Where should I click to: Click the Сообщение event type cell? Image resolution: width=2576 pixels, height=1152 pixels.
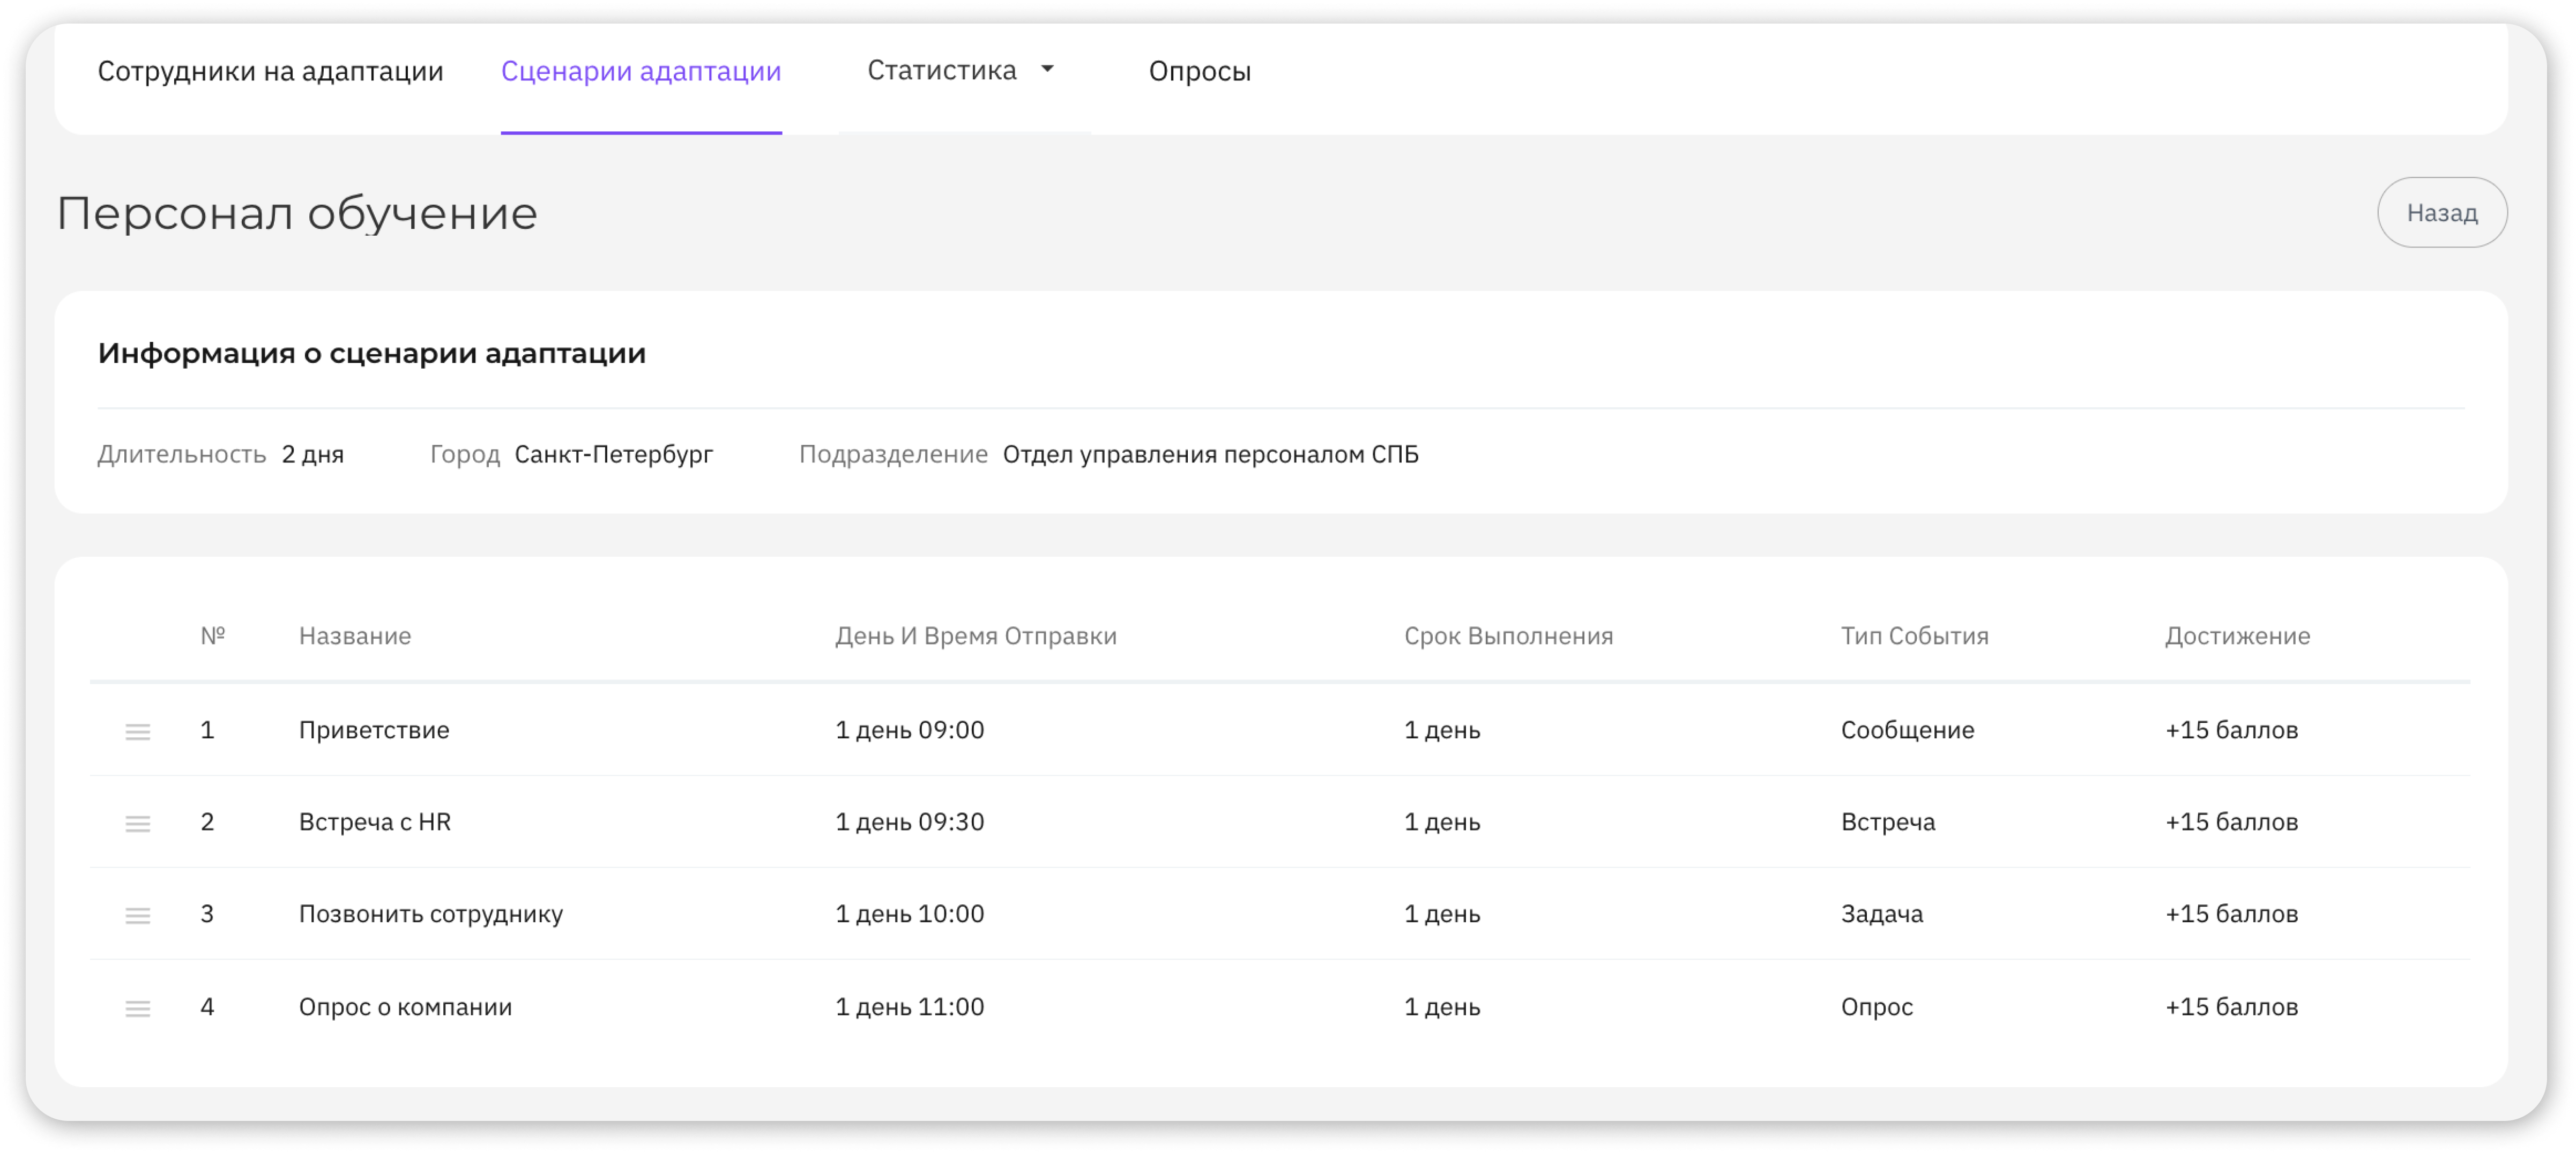[1907, 730]
